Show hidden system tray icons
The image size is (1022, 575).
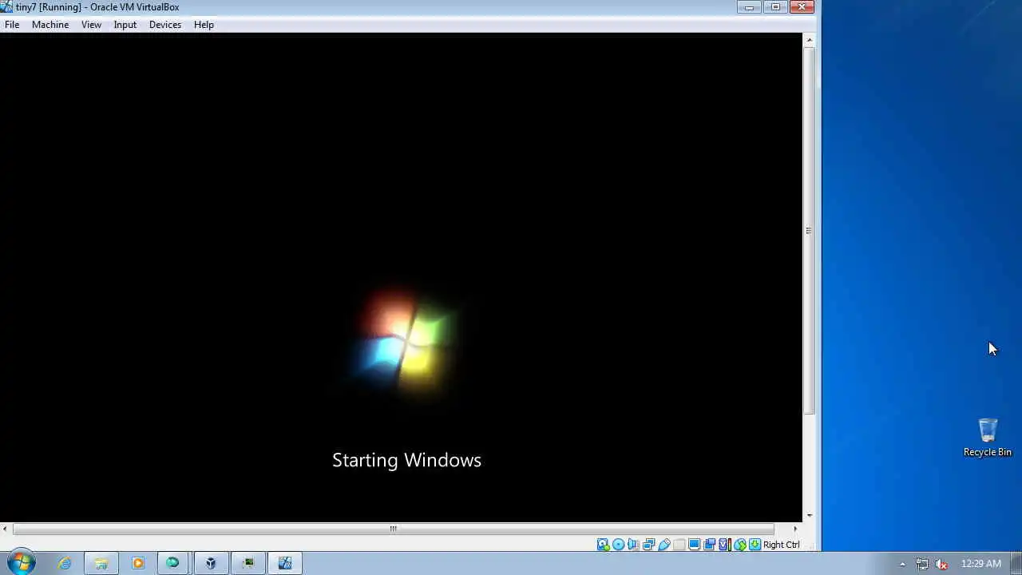[902, 564]
